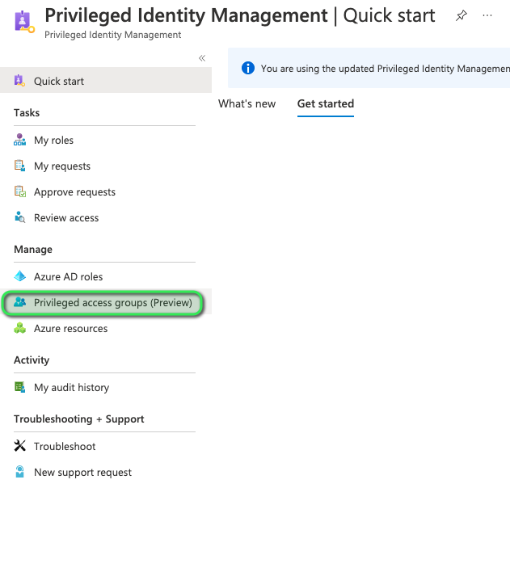Select Review access

coord(66,217)
